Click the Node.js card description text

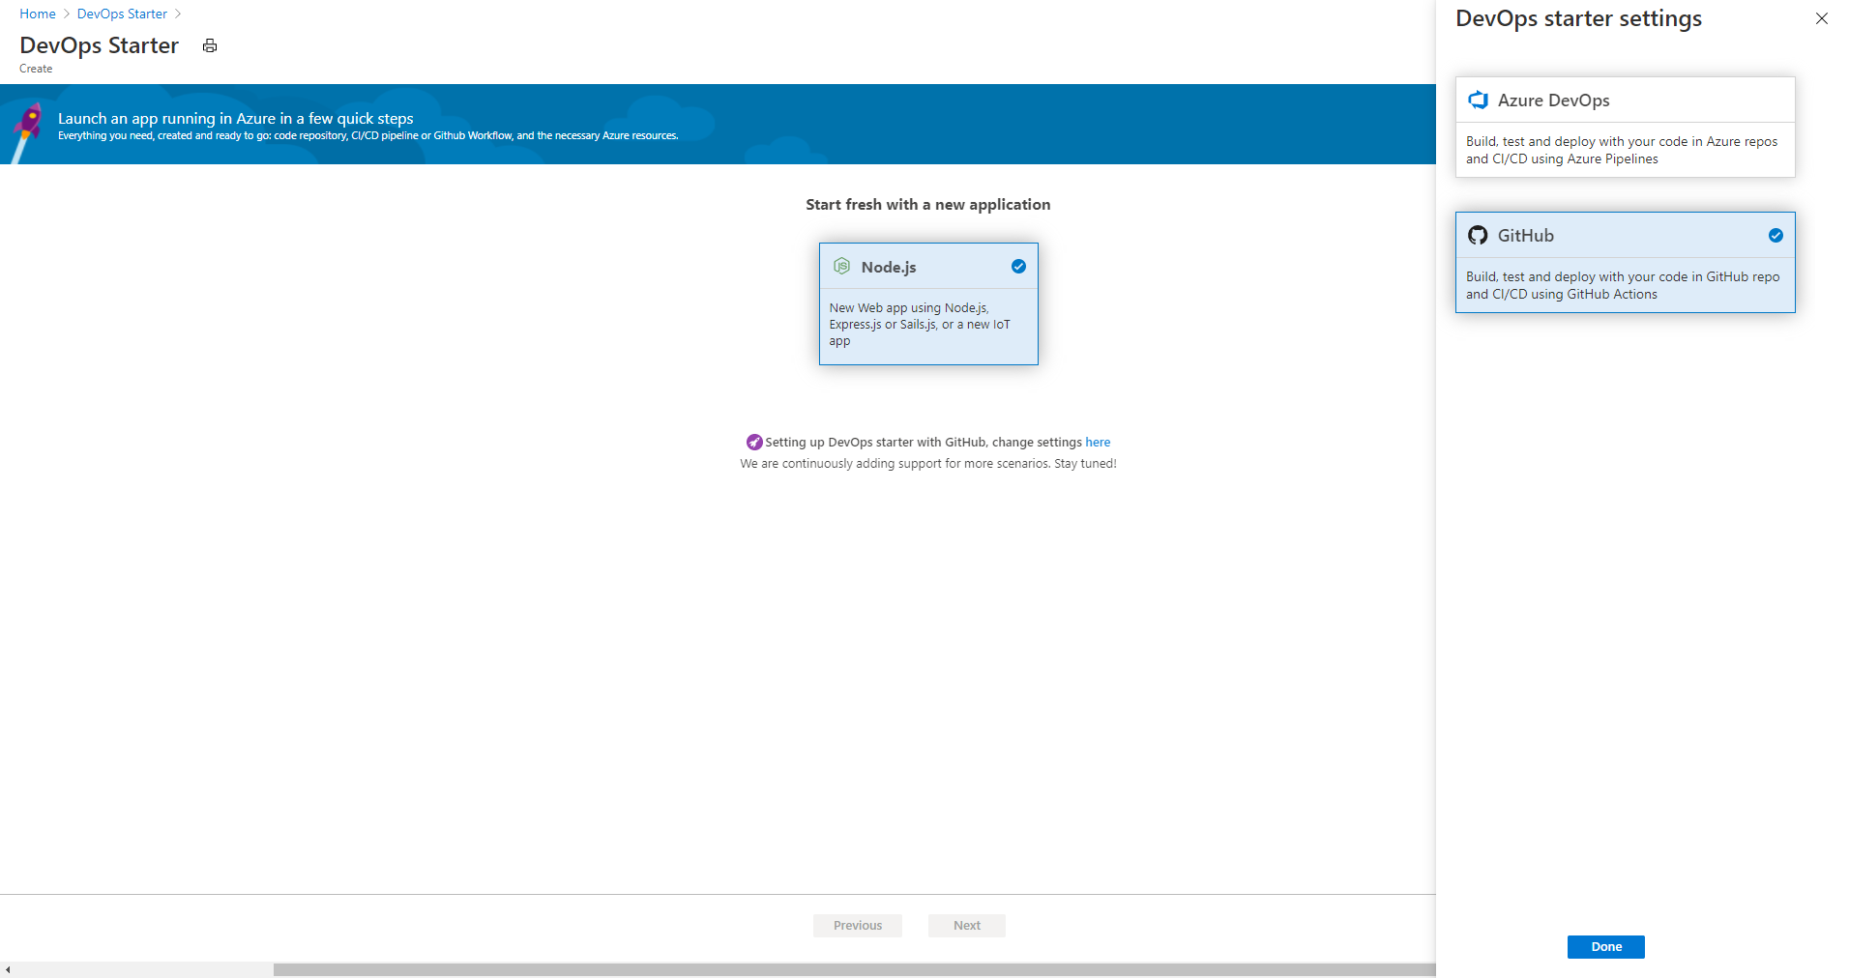point(920,325)
